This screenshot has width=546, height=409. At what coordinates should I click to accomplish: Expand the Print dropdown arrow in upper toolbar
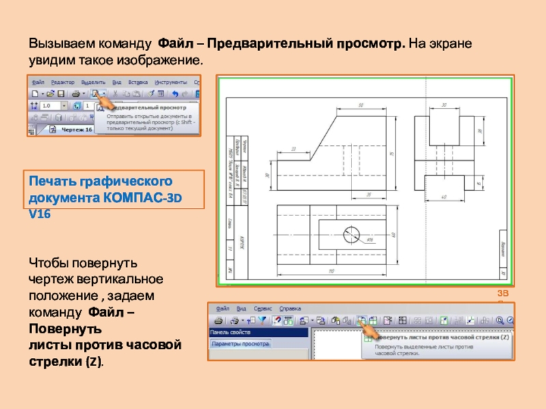coord(84,93)
